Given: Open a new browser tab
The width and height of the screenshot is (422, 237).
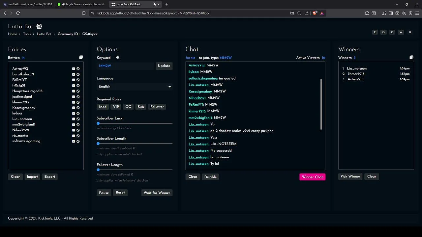Looking at the screenshot, I should [x=166, y=4].
